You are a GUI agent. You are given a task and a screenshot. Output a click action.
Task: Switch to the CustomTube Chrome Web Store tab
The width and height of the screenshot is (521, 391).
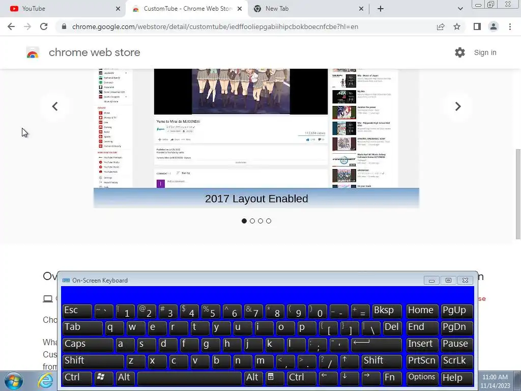pos(186,9)
